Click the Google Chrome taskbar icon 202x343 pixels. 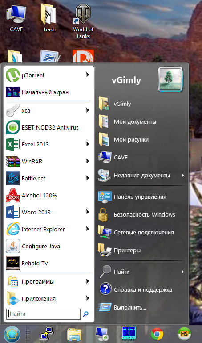157,334
